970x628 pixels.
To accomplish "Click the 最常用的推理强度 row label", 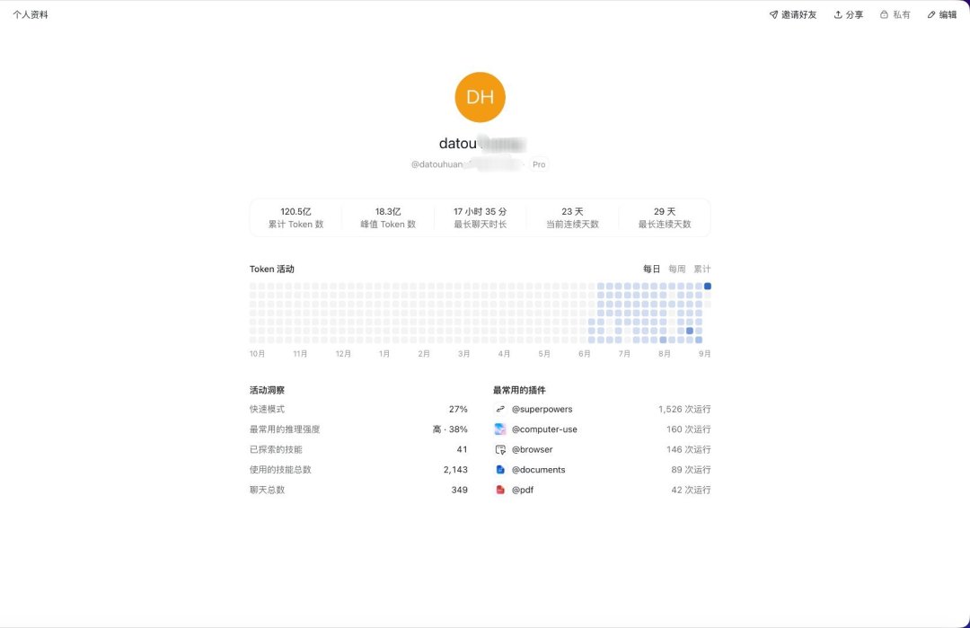I will [x=285, y=429].
